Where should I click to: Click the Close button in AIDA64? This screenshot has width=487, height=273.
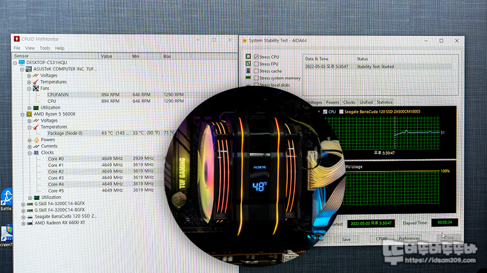point(449,238)
